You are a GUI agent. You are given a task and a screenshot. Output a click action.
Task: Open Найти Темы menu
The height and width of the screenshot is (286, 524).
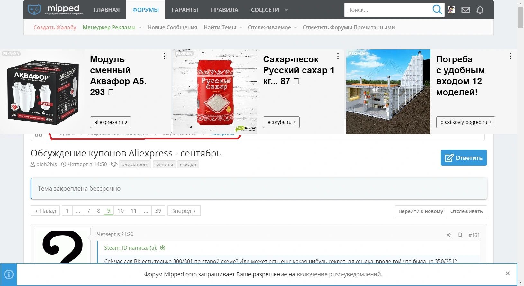pos(220,27)
